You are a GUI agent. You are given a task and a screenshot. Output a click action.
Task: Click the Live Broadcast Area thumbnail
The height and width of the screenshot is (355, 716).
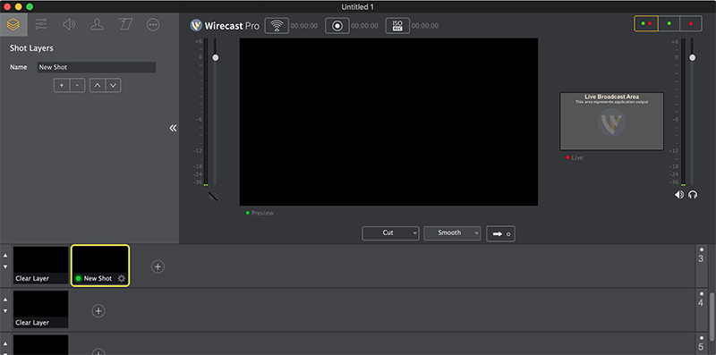click(612, 122)
